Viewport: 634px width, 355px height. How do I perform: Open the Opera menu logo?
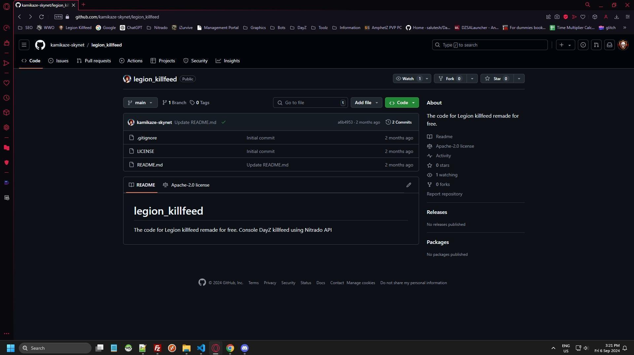[6, 7]
